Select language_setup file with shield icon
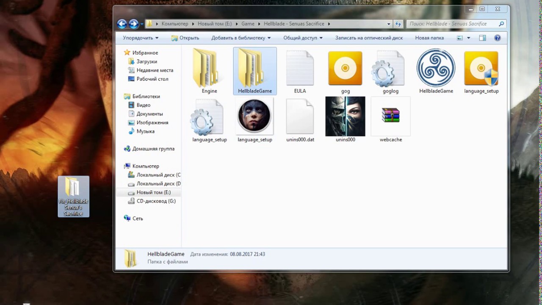Image resolution: width=542 pixels, height=305 pixels. click(481, 68)
